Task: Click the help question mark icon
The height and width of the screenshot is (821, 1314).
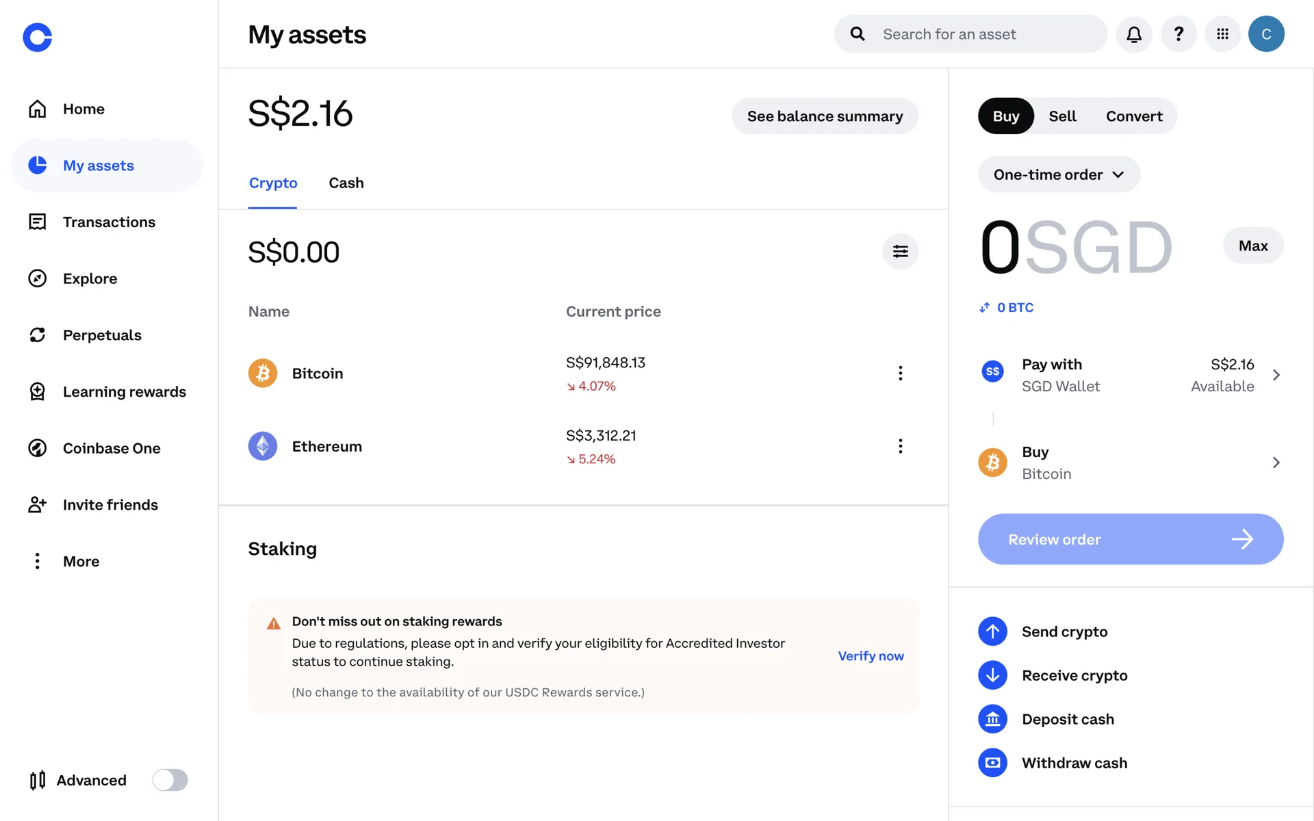Action: [1178, 34]
